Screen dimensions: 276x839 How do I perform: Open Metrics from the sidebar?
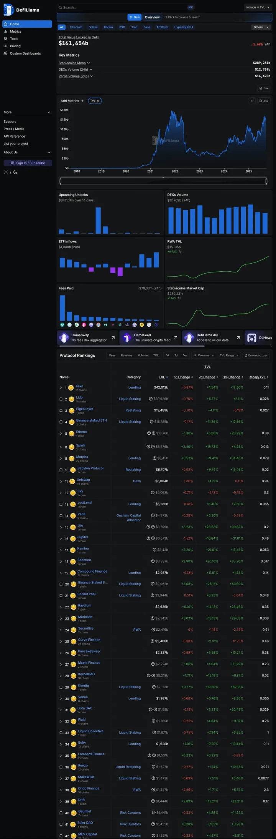click(x=16, y=32)
